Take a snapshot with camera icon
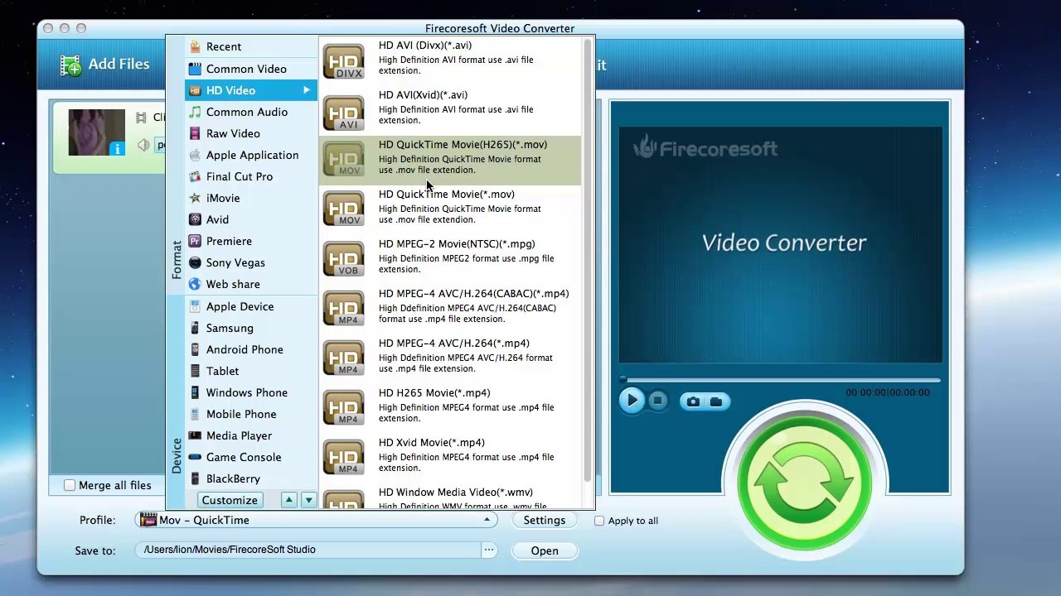The width and height of the screenshot is (1061, 596). coord(693,401)
